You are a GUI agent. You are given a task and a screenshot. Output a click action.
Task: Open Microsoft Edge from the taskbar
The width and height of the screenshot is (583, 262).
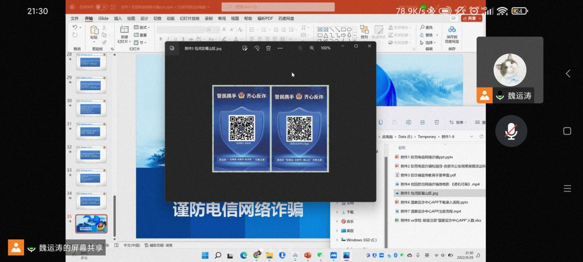click(x=244, y=255)
